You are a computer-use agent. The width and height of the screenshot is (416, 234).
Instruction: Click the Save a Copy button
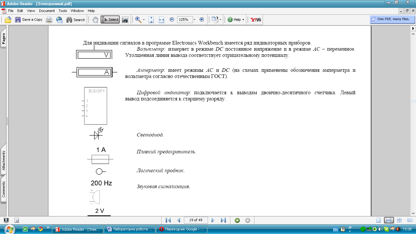29,20
